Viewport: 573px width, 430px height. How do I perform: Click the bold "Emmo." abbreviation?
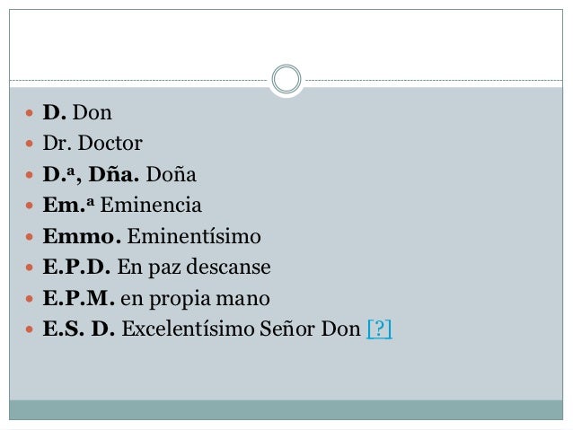pyautogui.click(x=82, y=236)
